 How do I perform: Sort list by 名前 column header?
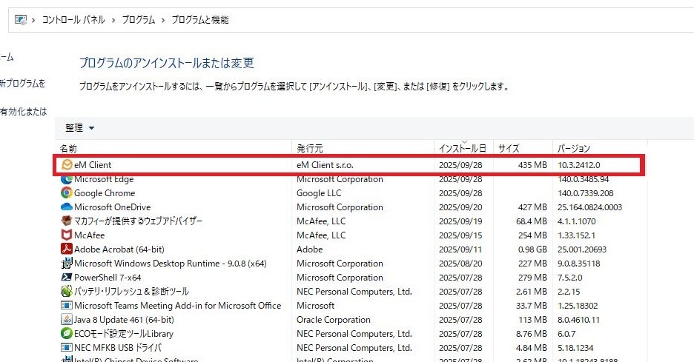tap(68, 149)
